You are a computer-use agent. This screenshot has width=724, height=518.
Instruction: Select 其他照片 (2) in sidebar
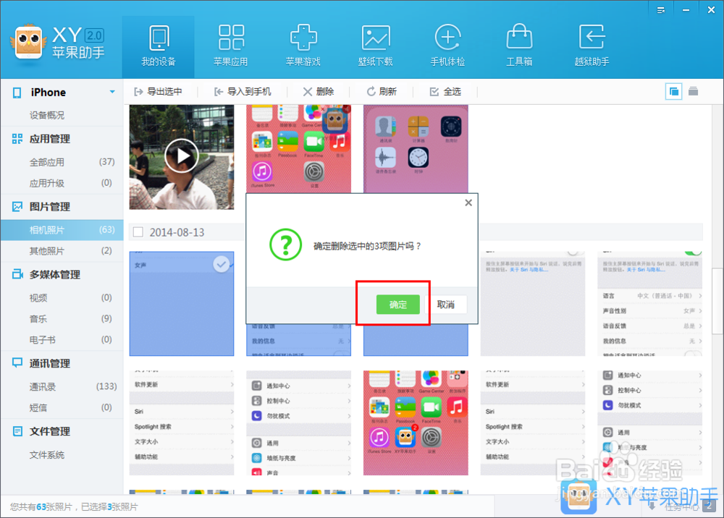[x=62, y=251]
